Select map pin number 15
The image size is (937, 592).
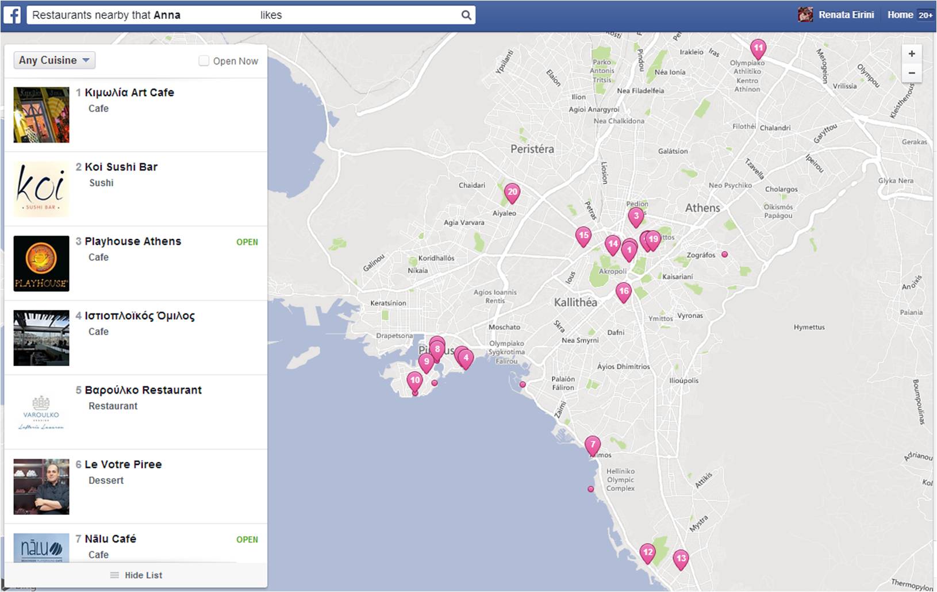point(583,236)
